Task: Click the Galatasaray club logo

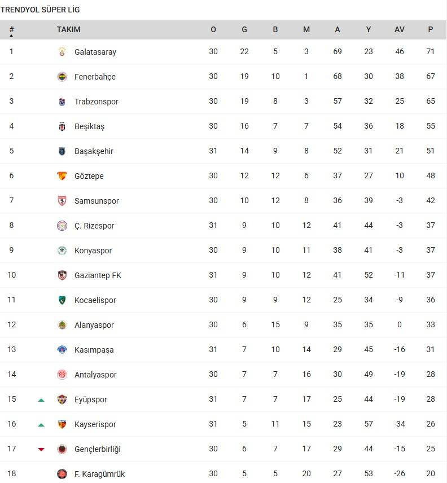Action: [62, 52]
